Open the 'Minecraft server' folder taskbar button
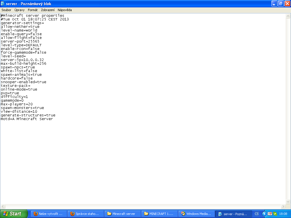The height and width of the screenshot is (218, 291). [122, 214]
